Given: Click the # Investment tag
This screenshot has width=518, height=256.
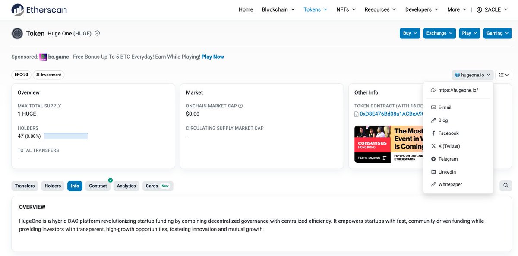Looking at the screenshot, I should coord(49,75).
